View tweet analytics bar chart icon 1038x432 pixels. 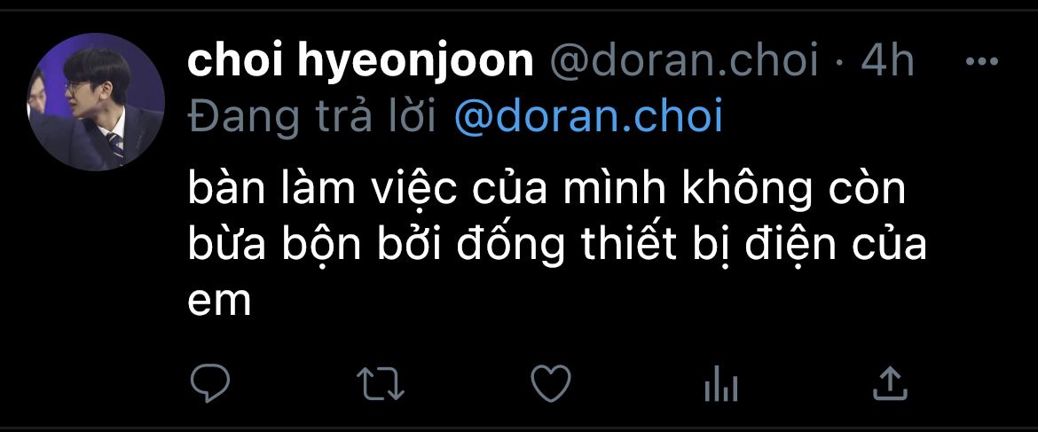click(x=721, y=384)
